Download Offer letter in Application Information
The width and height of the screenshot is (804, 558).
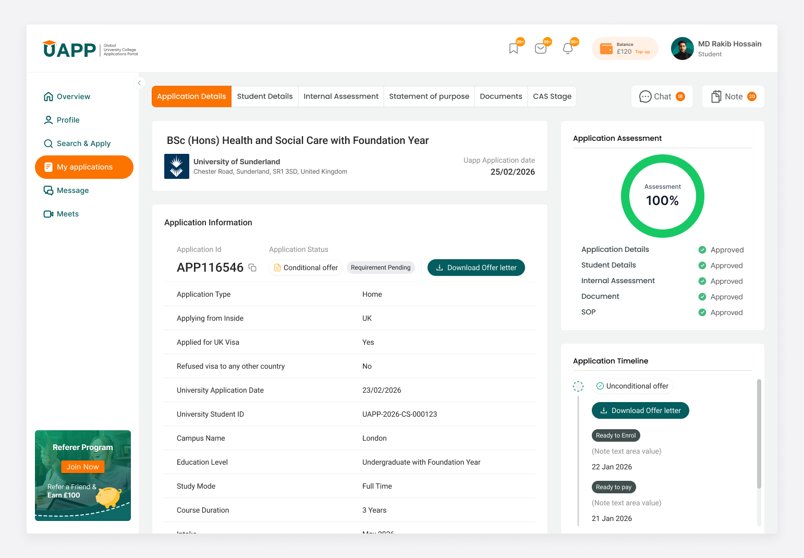tap(476, 268)
